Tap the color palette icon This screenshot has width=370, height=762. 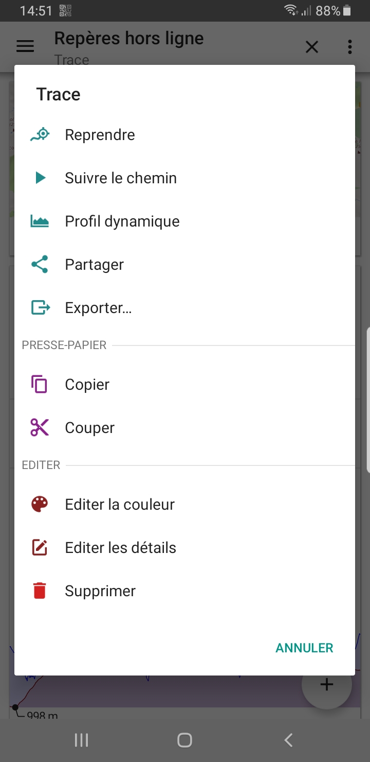click(40, 505)
